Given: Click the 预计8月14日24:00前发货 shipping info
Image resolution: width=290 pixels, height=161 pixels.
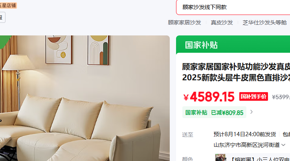Looking at the screenshot, I should [x=244, y=134].
